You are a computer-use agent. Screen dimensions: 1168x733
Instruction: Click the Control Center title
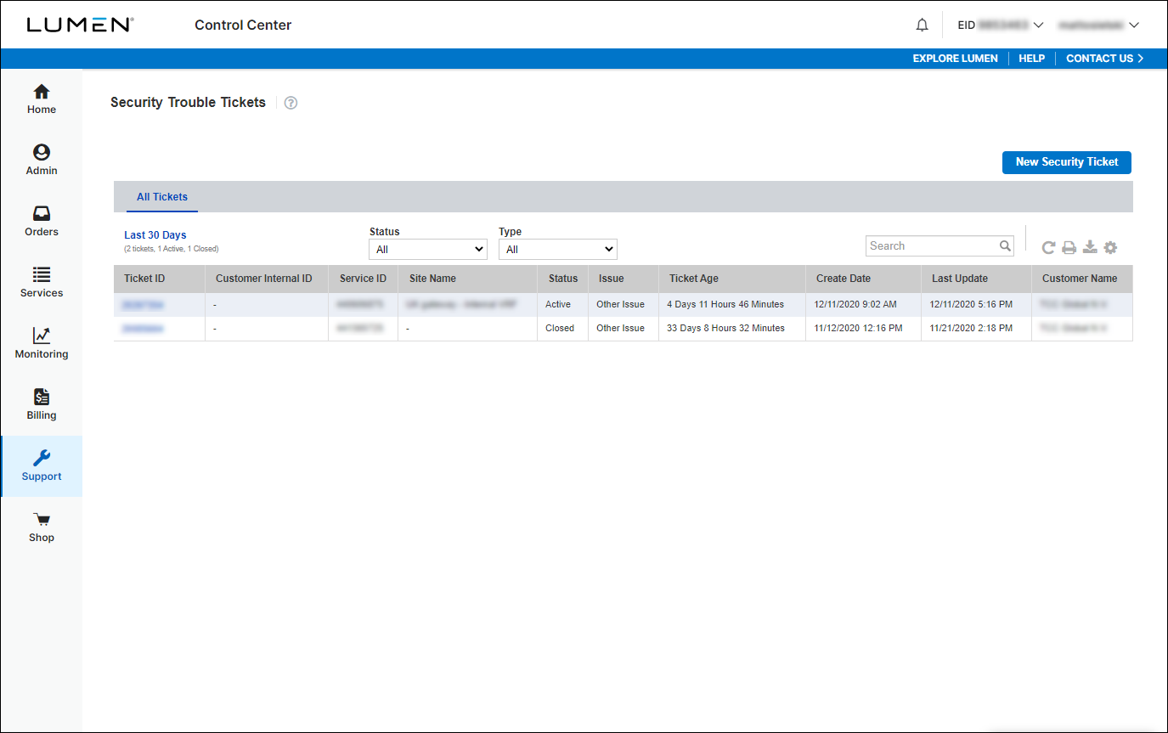(x=243, y=25)
